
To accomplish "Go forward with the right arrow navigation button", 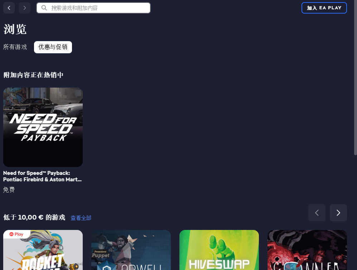I will pos(25,8).
